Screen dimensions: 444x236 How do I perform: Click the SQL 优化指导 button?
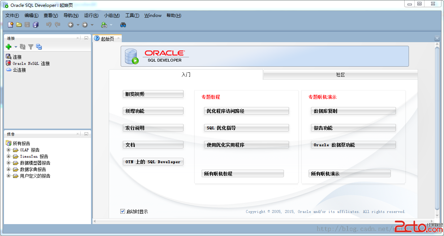point(246,128)
